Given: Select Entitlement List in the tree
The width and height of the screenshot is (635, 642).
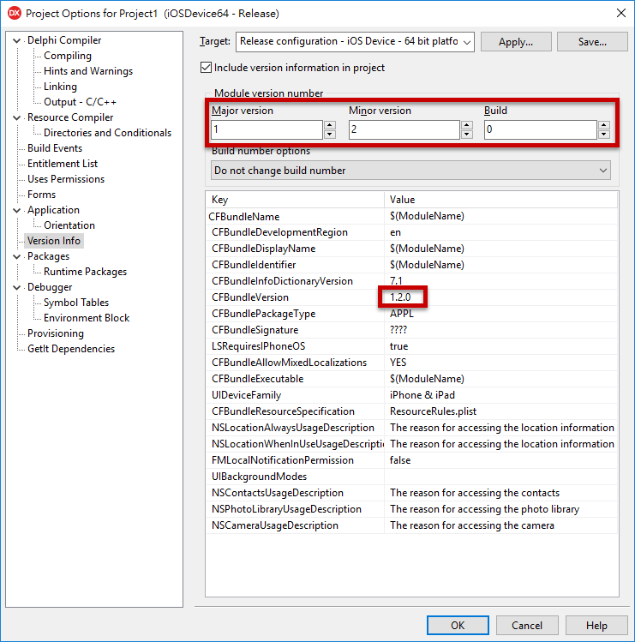Looking at the screenshot, I should (63, 164).
